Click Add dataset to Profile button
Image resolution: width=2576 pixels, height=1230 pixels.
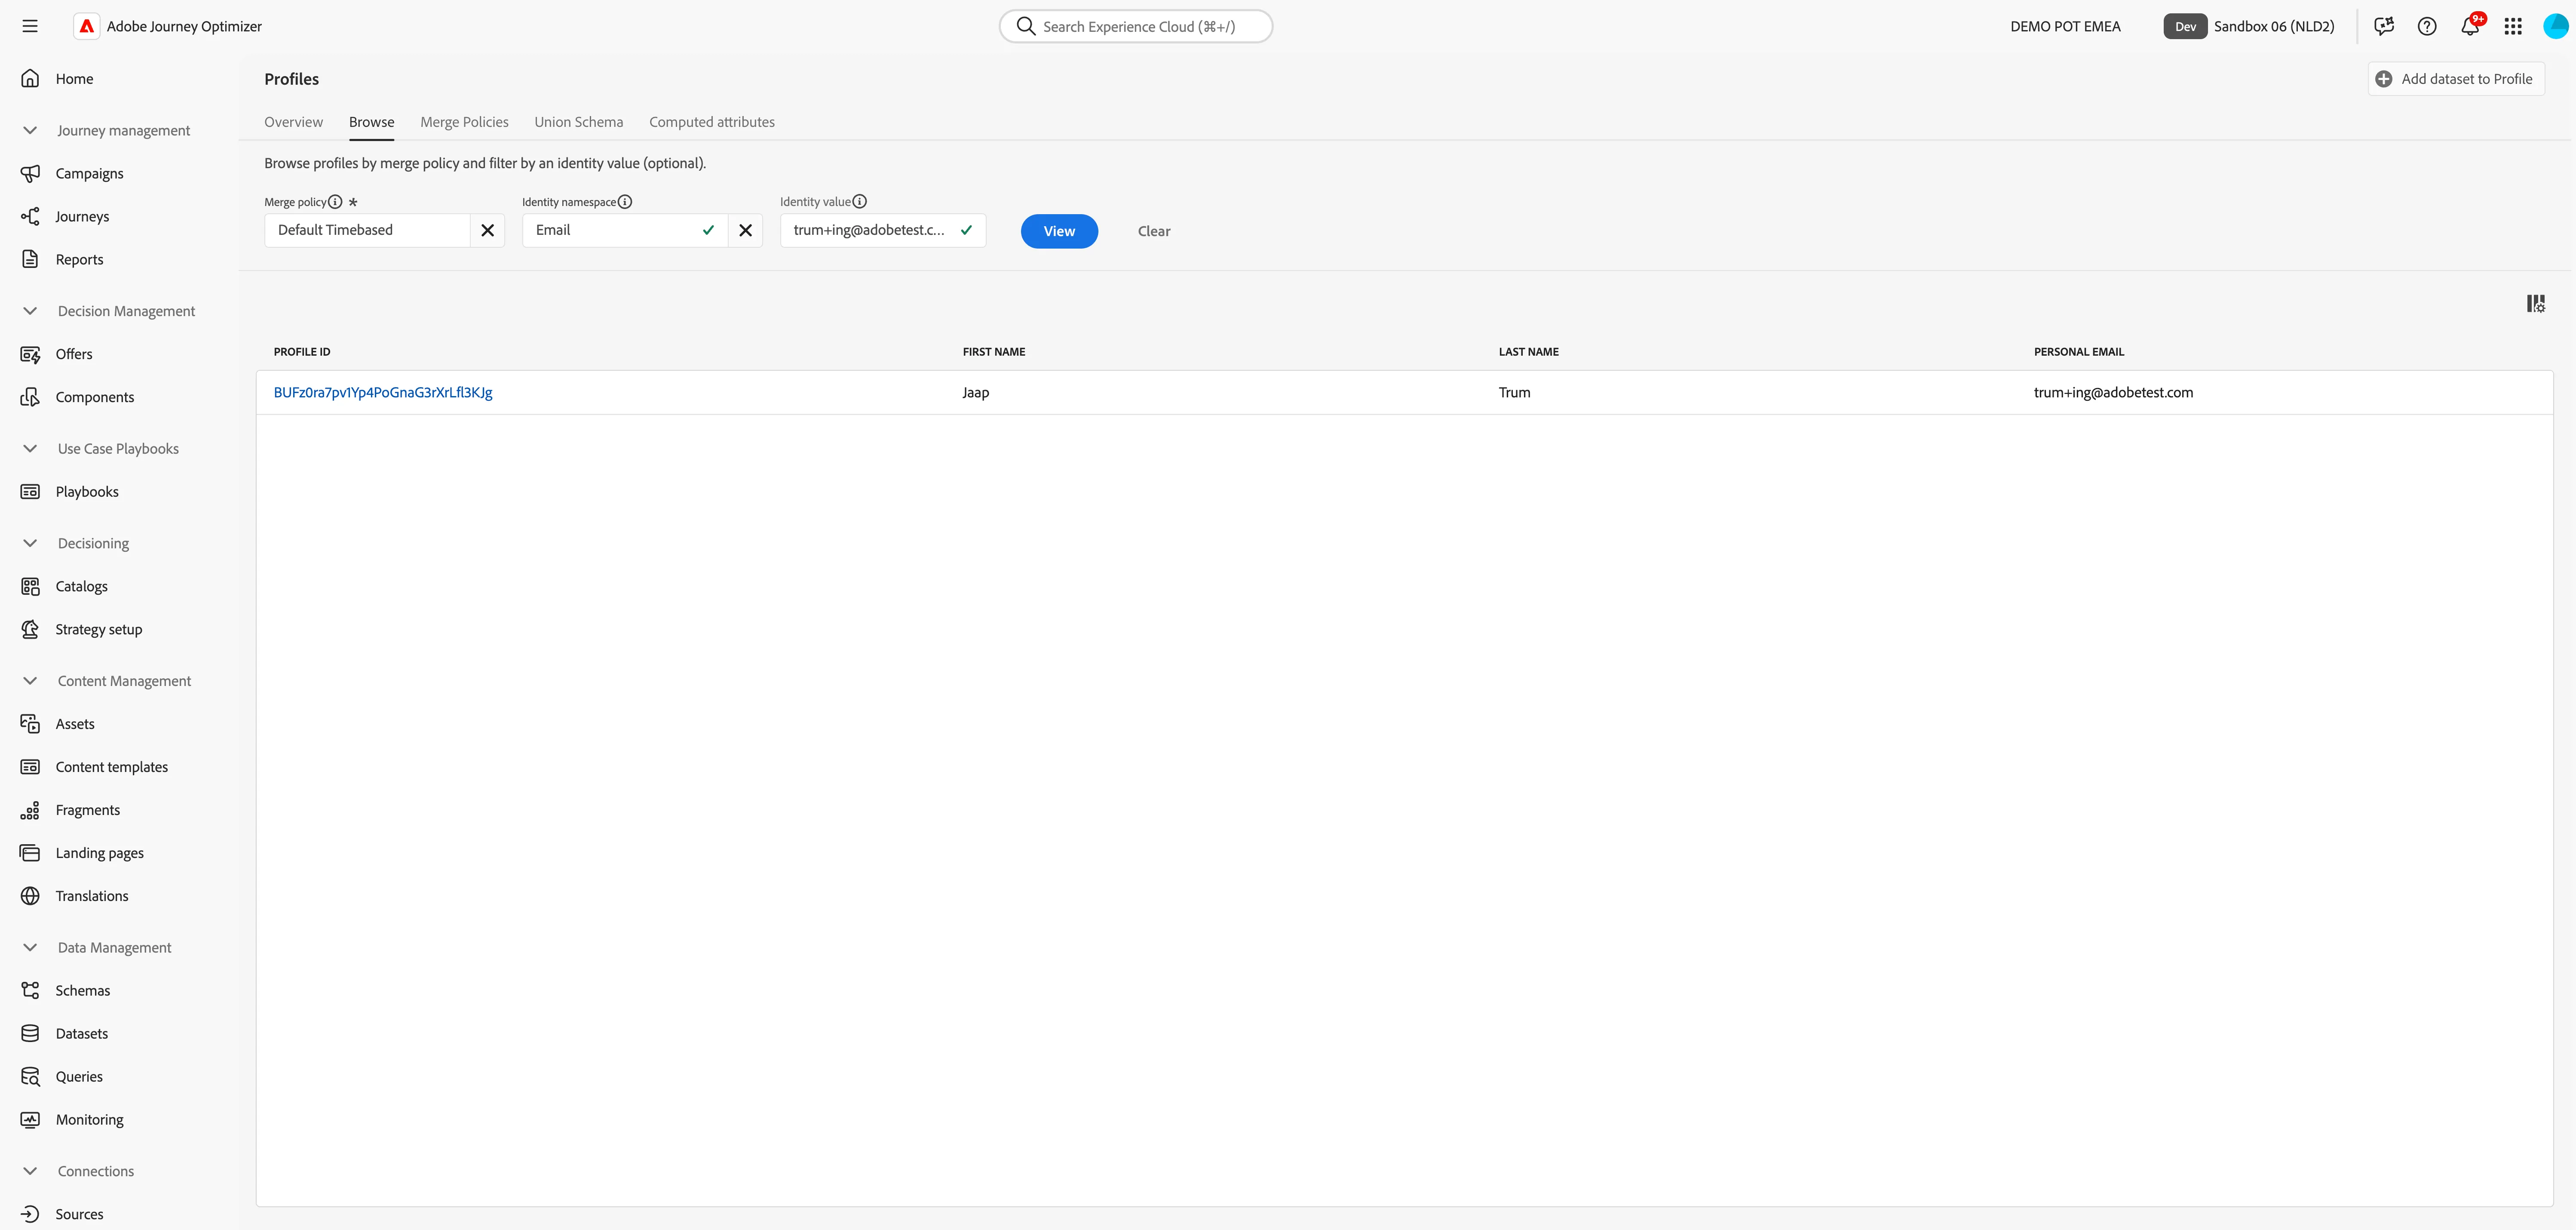2456,79
